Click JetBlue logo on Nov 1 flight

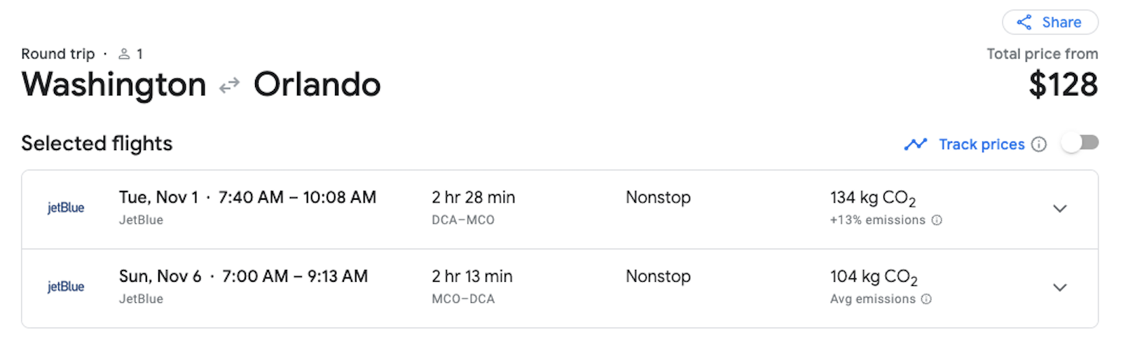(66, 208)
